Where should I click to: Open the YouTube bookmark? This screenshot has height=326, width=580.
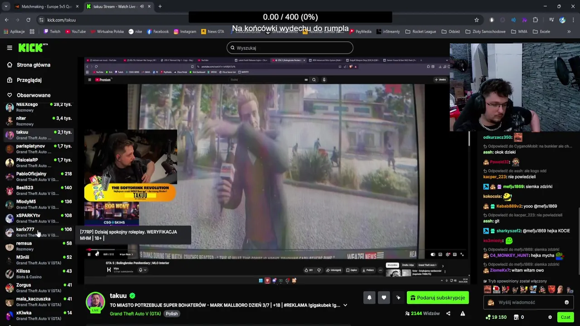tap(76, 32)
